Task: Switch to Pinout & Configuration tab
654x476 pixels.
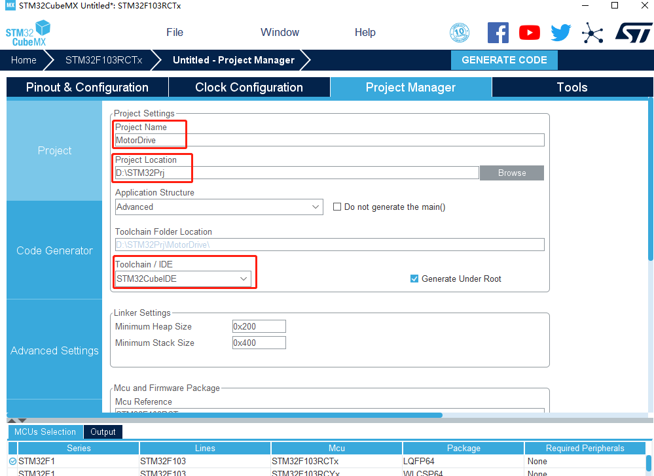Action: click(x=87, y=87)
